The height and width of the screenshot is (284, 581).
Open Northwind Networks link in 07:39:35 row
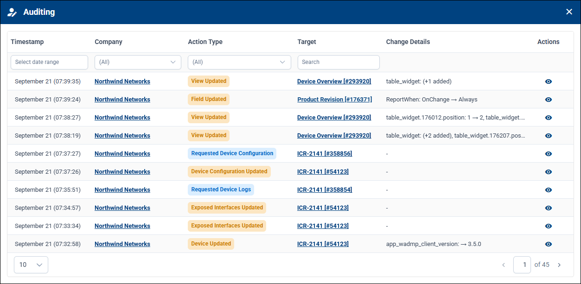point(122,82)
